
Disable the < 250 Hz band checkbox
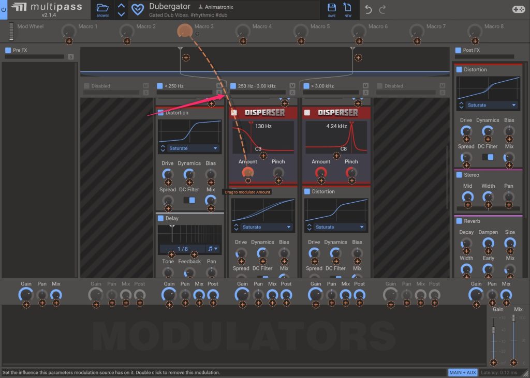point(160,86)
